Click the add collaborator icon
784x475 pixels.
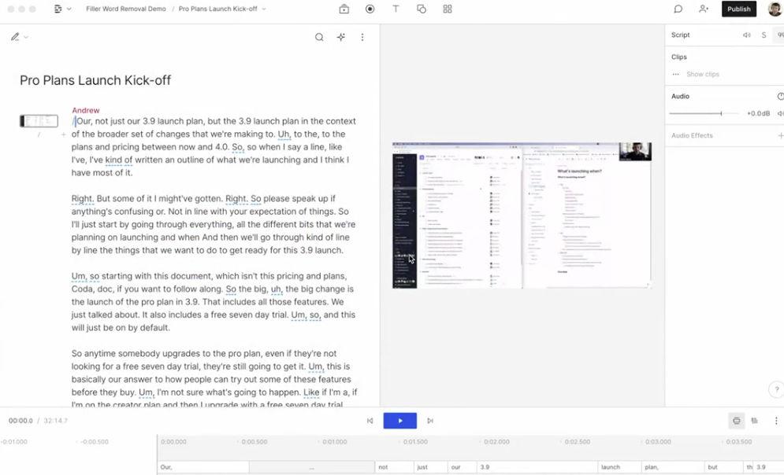pyautogui.click(x=704, y=9)
